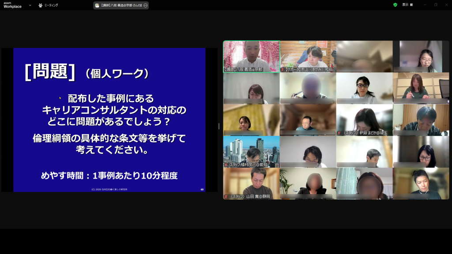The width and height of the screenshot is (452, 254).
Task: Click muted mic icon on 植村茂己@愛知 tile
Action: pyautogui.click(x=226, y=165)
